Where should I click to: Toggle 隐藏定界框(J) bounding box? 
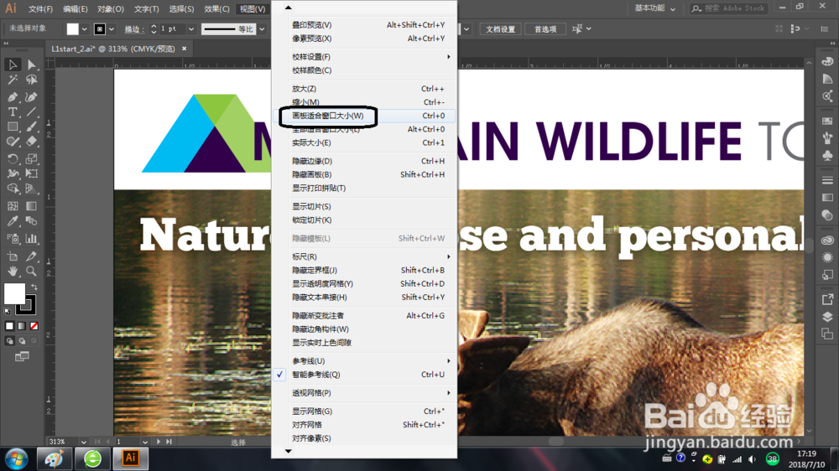(x=364, y=270)
